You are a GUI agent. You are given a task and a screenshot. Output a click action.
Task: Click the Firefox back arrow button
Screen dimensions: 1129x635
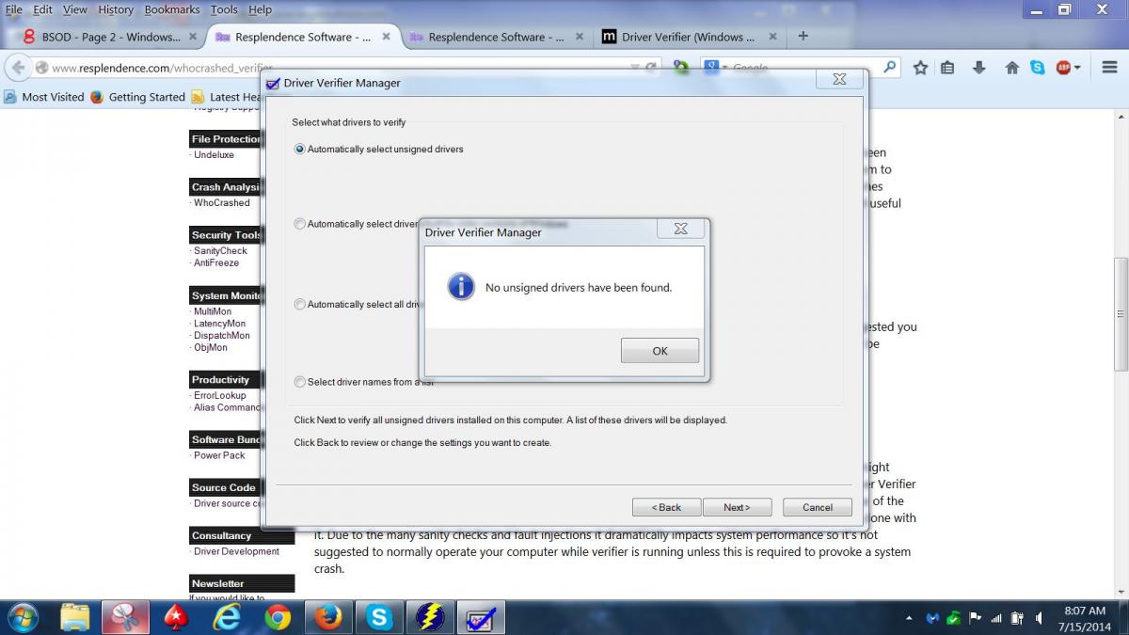tap(17, 68)
